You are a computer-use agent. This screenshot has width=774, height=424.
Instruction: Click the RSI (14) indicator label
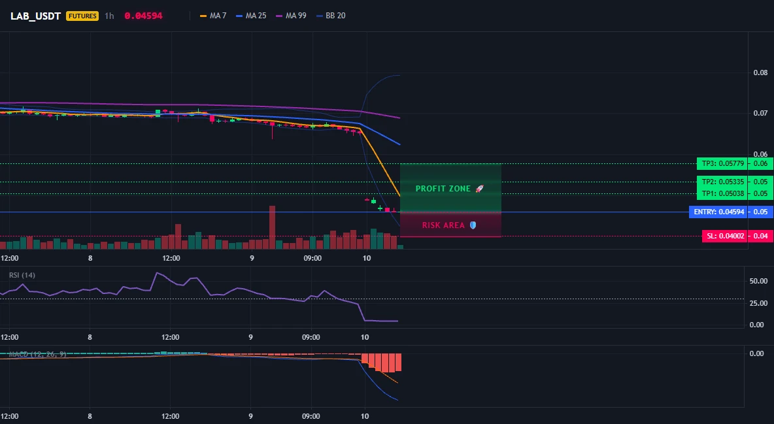(22, 275)
